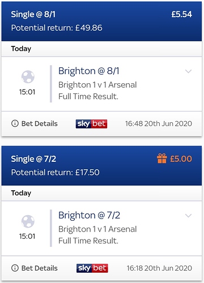Click the Potential return £17.50 text

[x=56, y=172]
